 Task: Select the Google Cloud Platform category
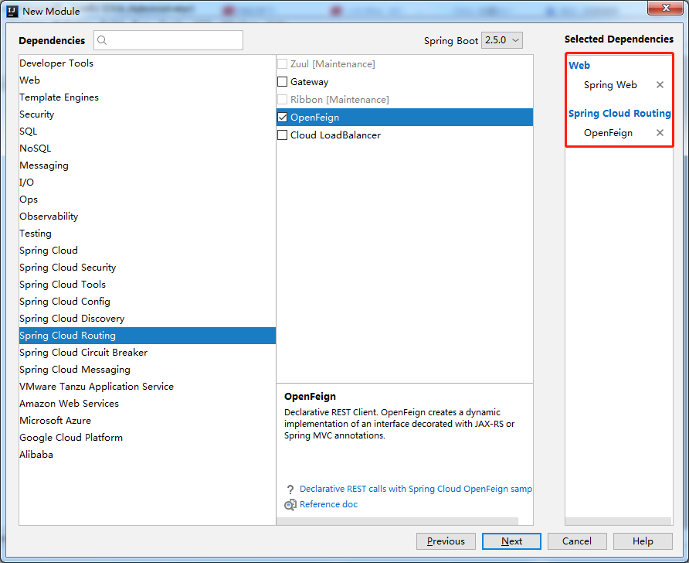point(148,438)
